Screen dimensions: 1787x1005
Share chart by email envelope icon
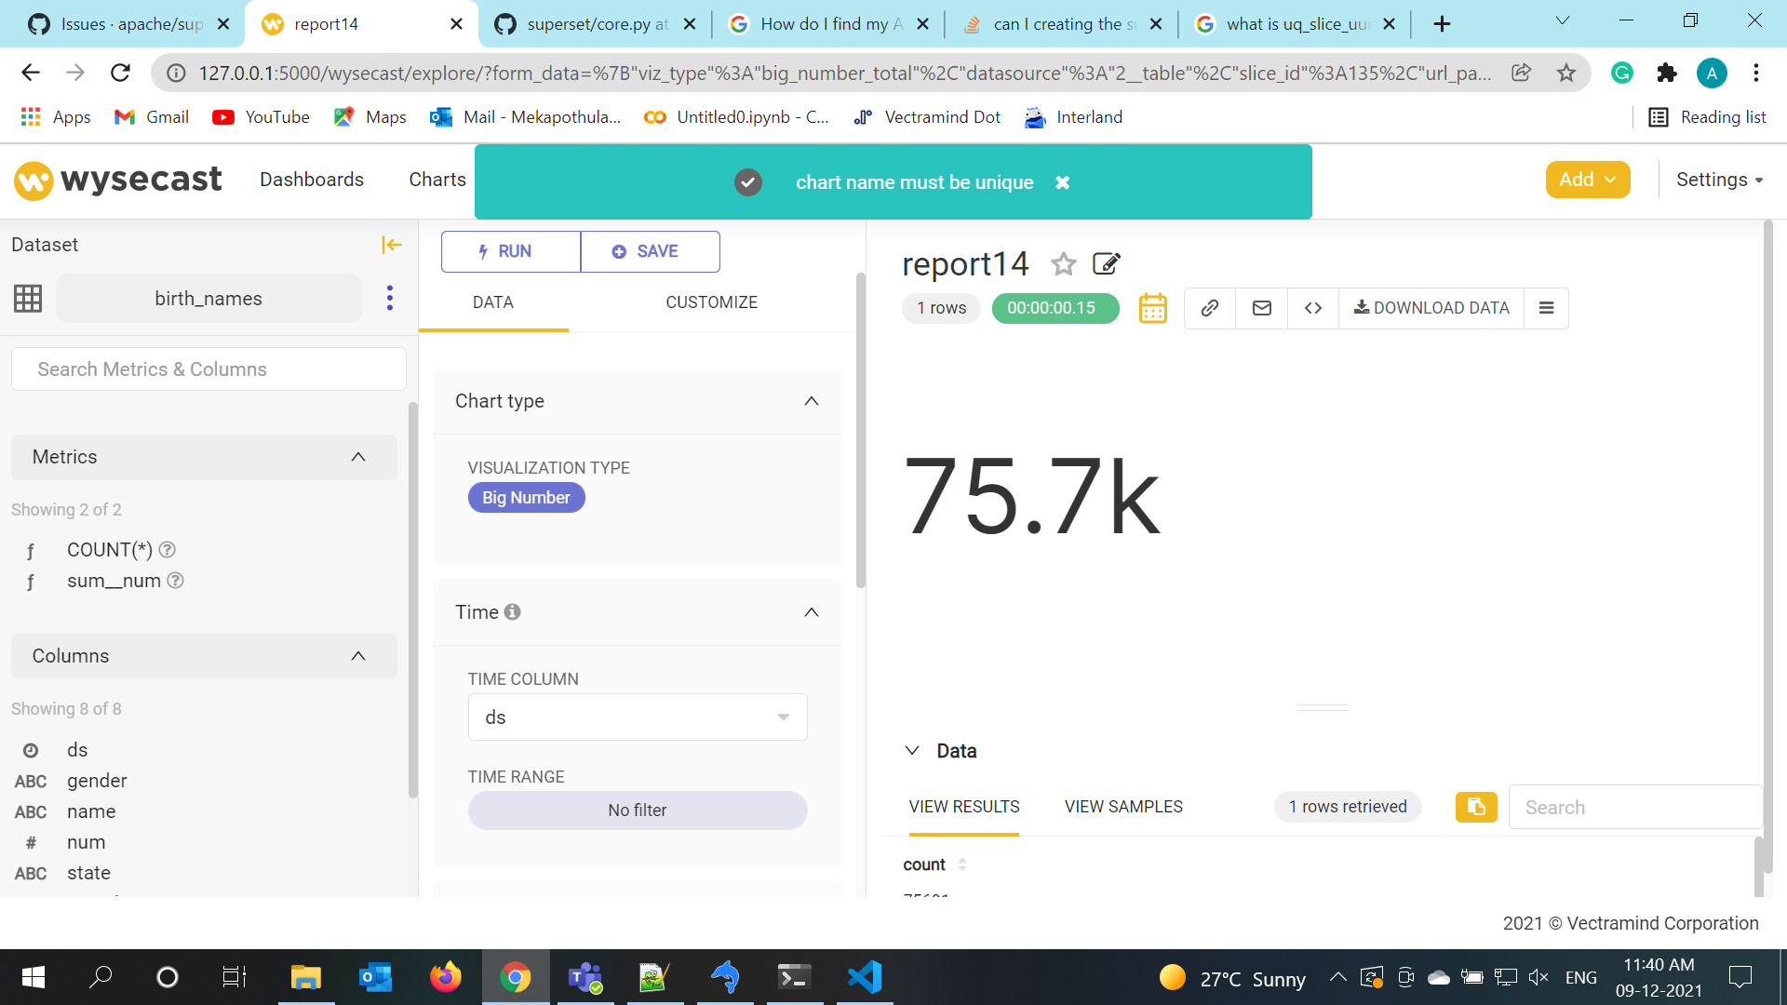coord(1261,308)
